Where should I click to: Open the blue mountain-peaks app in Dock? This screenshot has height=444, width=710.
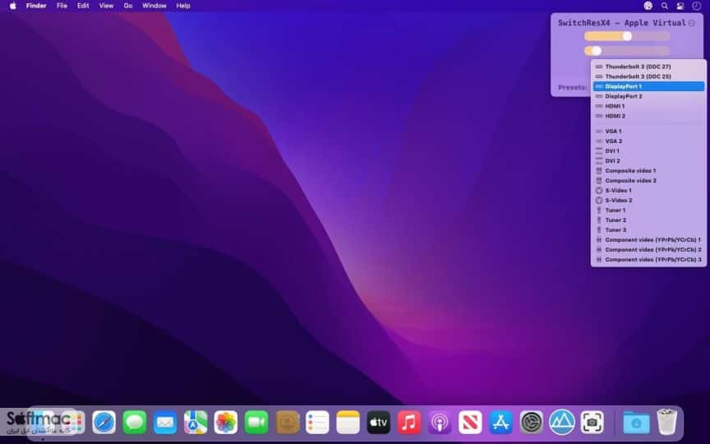tap(562, 422)
